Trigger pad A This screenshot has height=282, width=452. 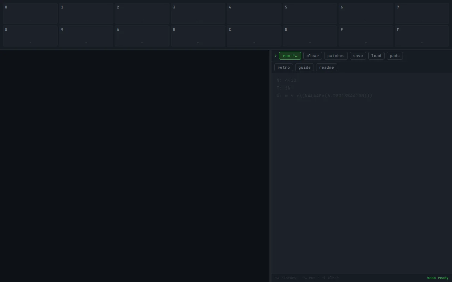pyautogui.click(x=142, y=36)
